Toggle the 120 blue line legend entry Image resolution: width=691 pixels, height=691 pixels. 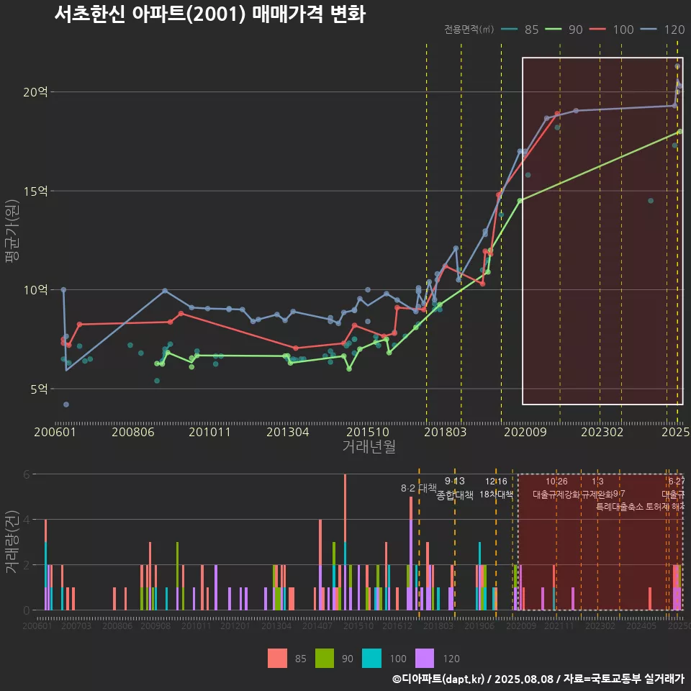pyautogui.click(x=662, y=30)
